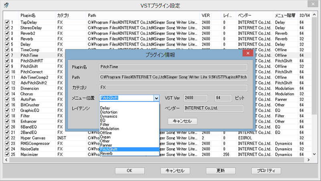
Task: Click キャンセル at the bottom of VST settings
Action: [175, 171]
